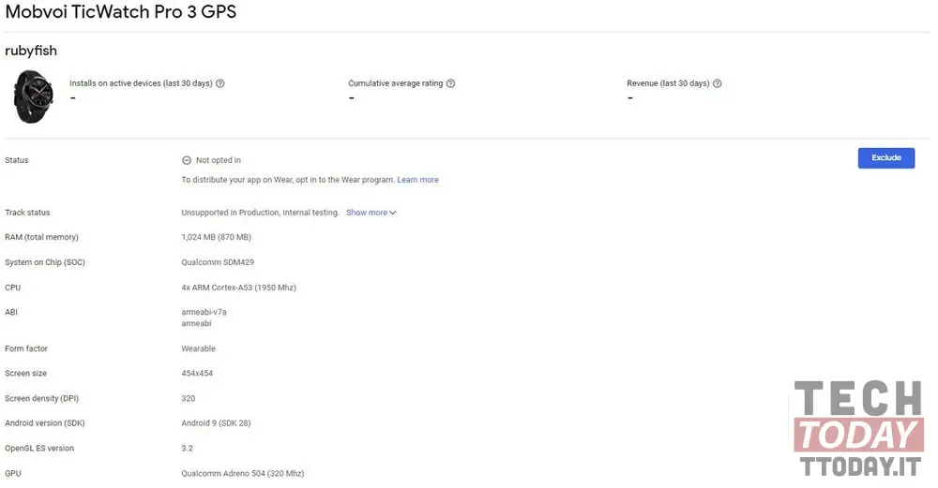Screen dimensions: 938x488
Task: Select the plain armeabi ABI entry
Action: click(x=196, y=323)
